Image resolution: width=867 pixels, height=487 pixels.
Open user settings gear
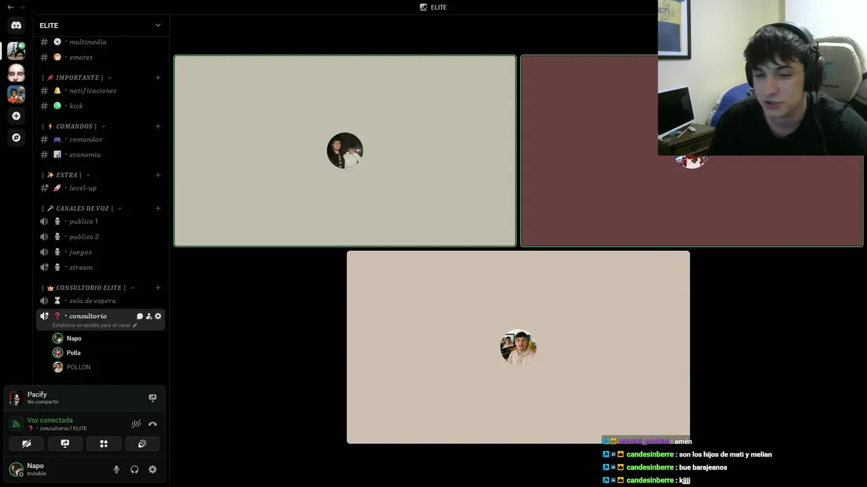point(152,469)
